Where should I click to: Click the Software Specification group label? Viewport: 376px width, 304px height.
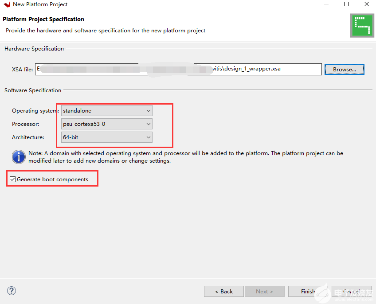tap(33, 90)
